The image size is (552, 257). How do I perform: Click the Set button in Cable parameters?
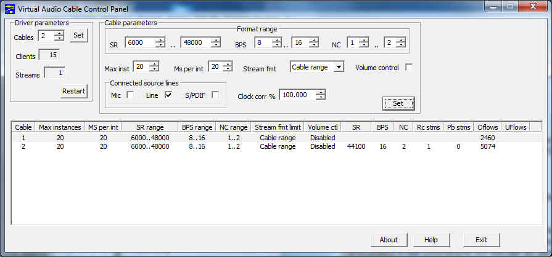[398, 103]
